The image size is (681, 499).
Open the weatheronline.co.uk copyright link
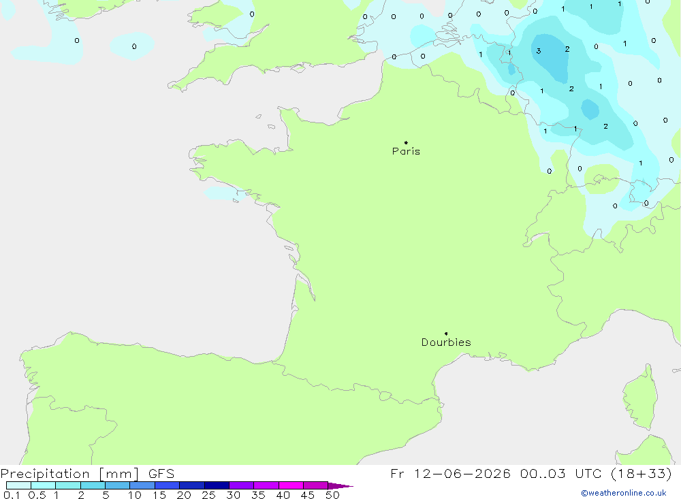pos(623,493)
